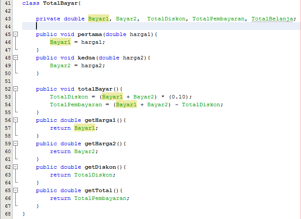This screenshot has height=219, width=301.
Task: Collapse the getHarga2 method fold at line 59
Action: coord(15,144)
